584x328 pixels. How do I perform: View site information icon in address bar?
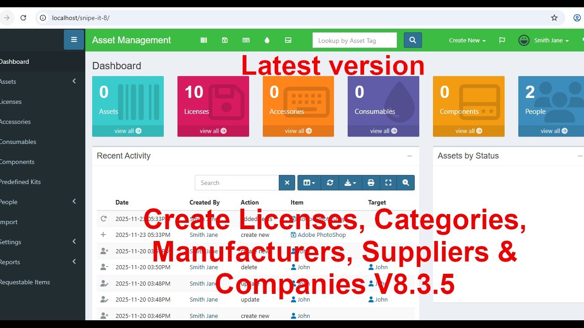[43, 18]
